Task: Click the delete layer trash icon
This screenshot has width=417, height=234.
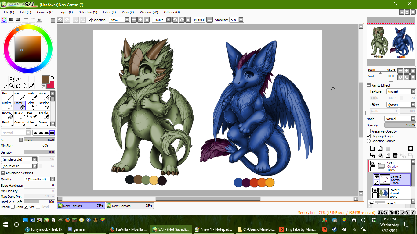Action: 395,155
